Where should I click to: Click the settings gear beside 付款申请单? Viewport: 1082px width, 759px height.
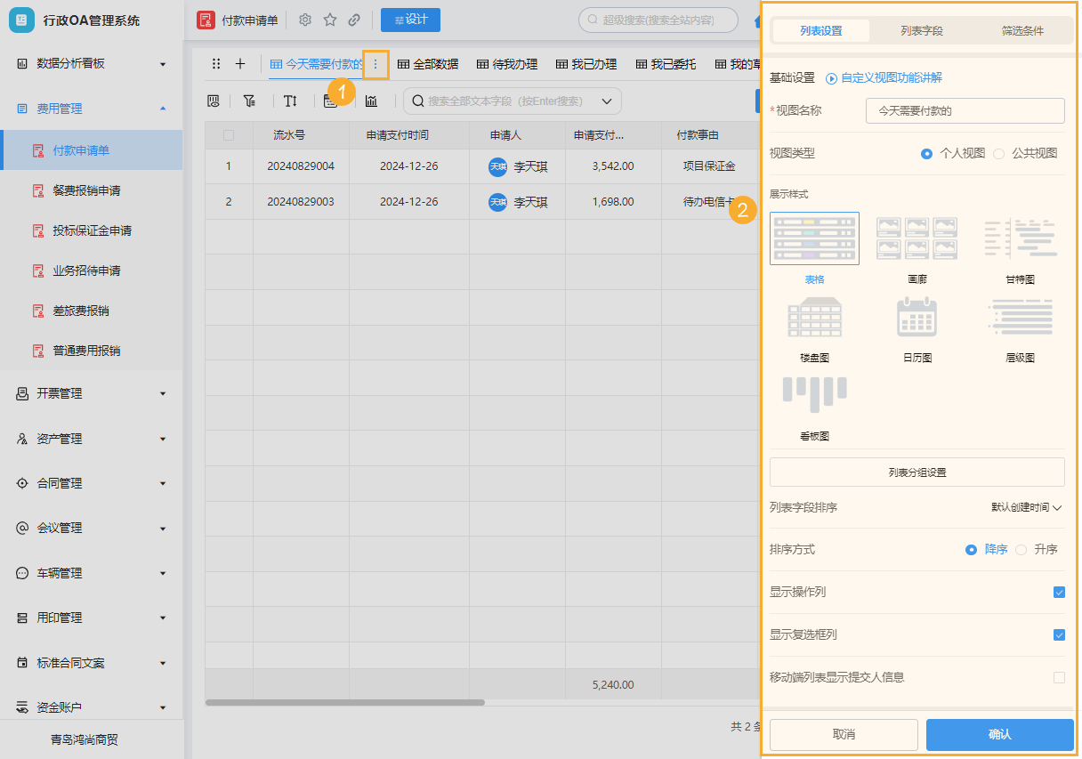(304, 19)
